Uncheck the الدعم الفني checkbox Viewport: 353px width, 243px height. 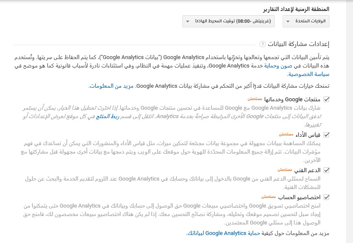(x=326, y=170)
